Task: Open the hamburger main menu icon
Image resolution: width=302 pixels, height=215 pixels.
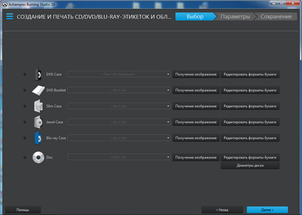Action: coord(9,17)
